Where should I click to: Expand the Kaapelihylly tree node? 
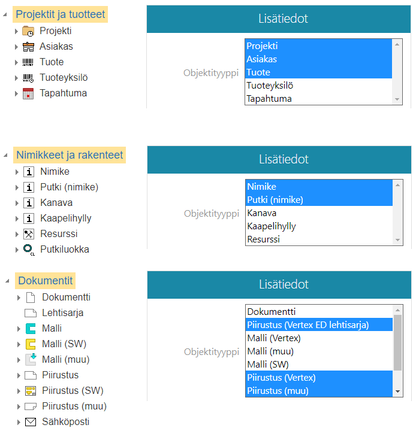(17, 218)
